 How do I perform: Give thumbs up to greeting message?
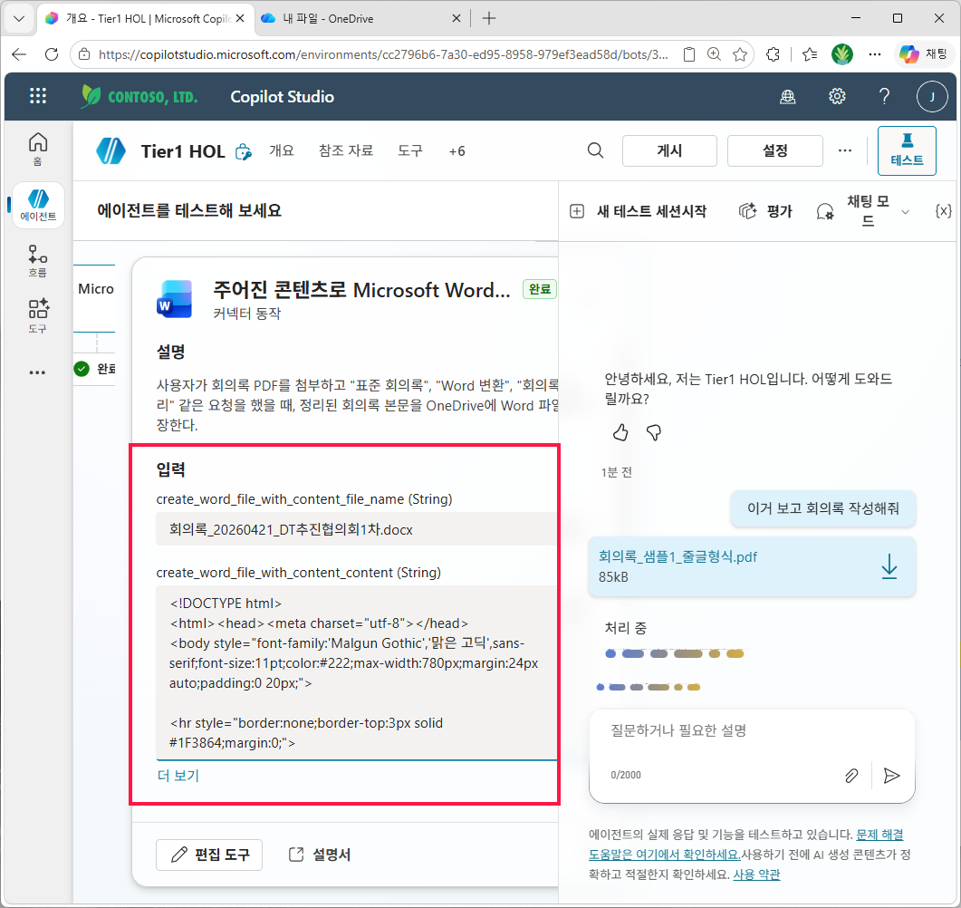coord(620,433)
